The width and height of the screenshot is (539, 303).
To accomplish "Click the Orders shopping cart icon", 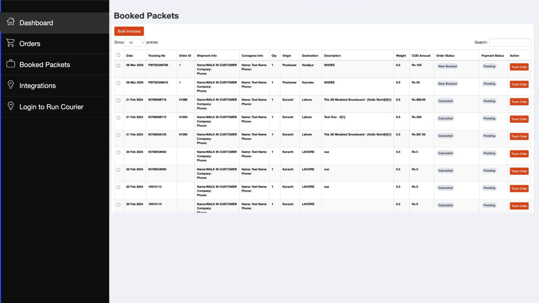I will coord(11,43).
